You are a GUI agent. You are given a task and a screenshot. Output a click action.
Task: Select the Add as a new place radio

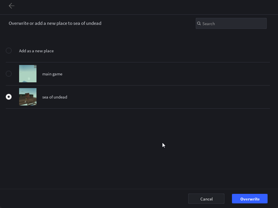[9, 51]
